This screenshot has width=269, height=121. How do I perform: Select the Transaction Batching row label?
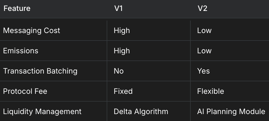point(40,71)
